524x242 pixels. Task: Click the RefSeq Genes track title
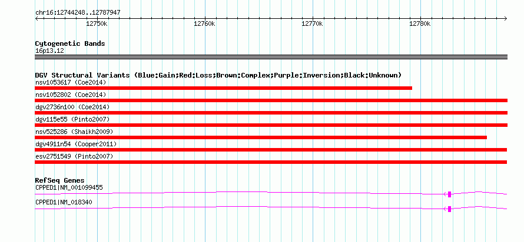tap(60, 181)
